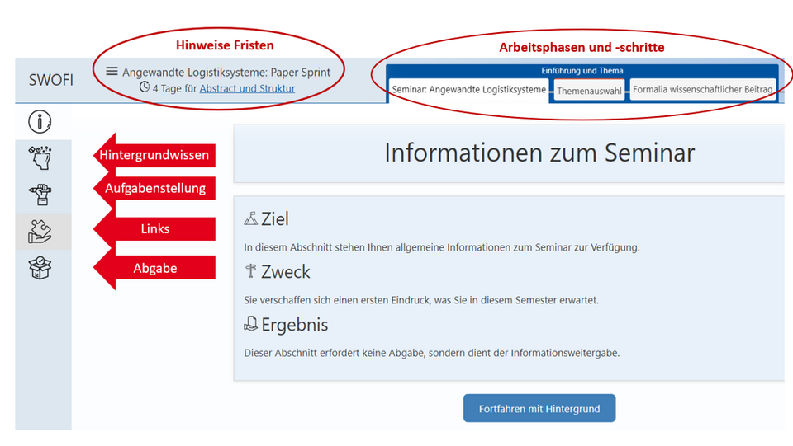The height and width of the screenshot is (446, 793).
Task: Switch to 'Seminar: Angewandte Logistiksysteme' tab
Action: 468,89
